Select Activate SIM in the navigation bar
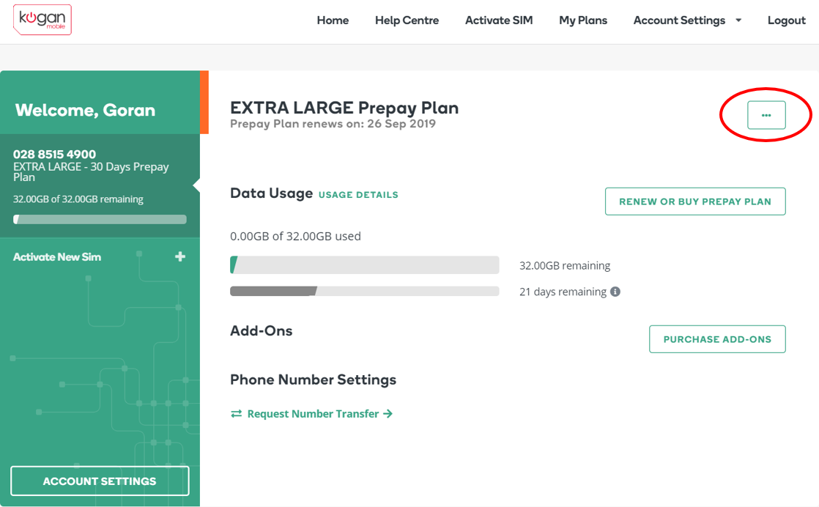The width and height of the screenshot is (819, 507). (499, 21)
